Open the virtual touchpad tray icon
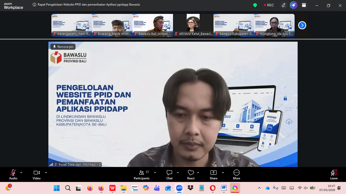This screenshot has width=346, height=194. (x=292, y=188)
